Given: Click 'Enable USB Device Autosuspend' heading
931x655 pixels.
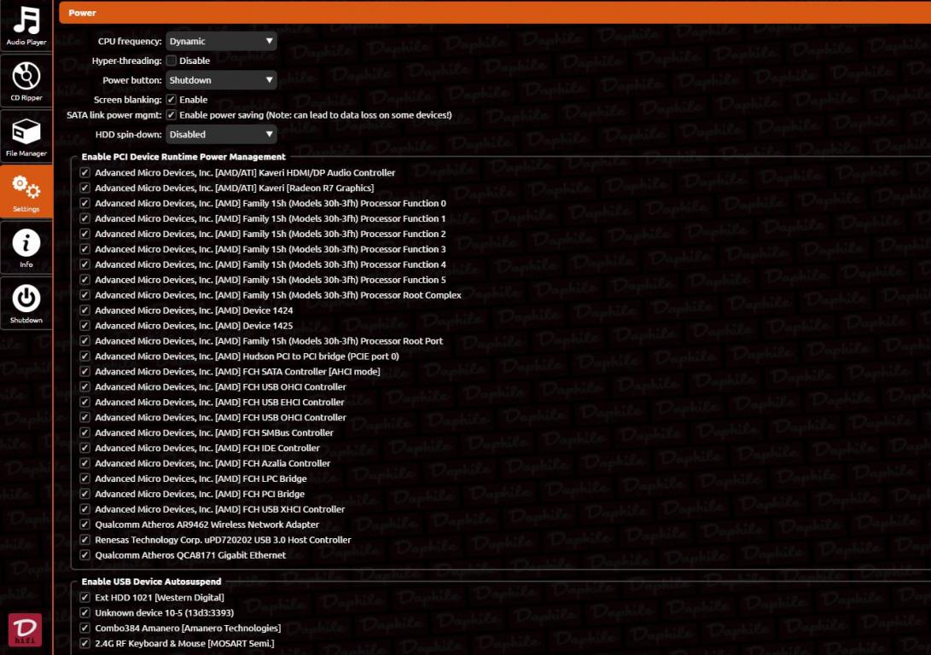Looking at the screenshot, I should click(151, 582).
